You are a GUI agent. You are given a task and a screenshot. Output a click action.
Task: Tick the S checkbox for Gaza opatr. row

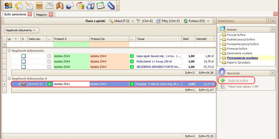pyautogui.click(x=24, y=56)
